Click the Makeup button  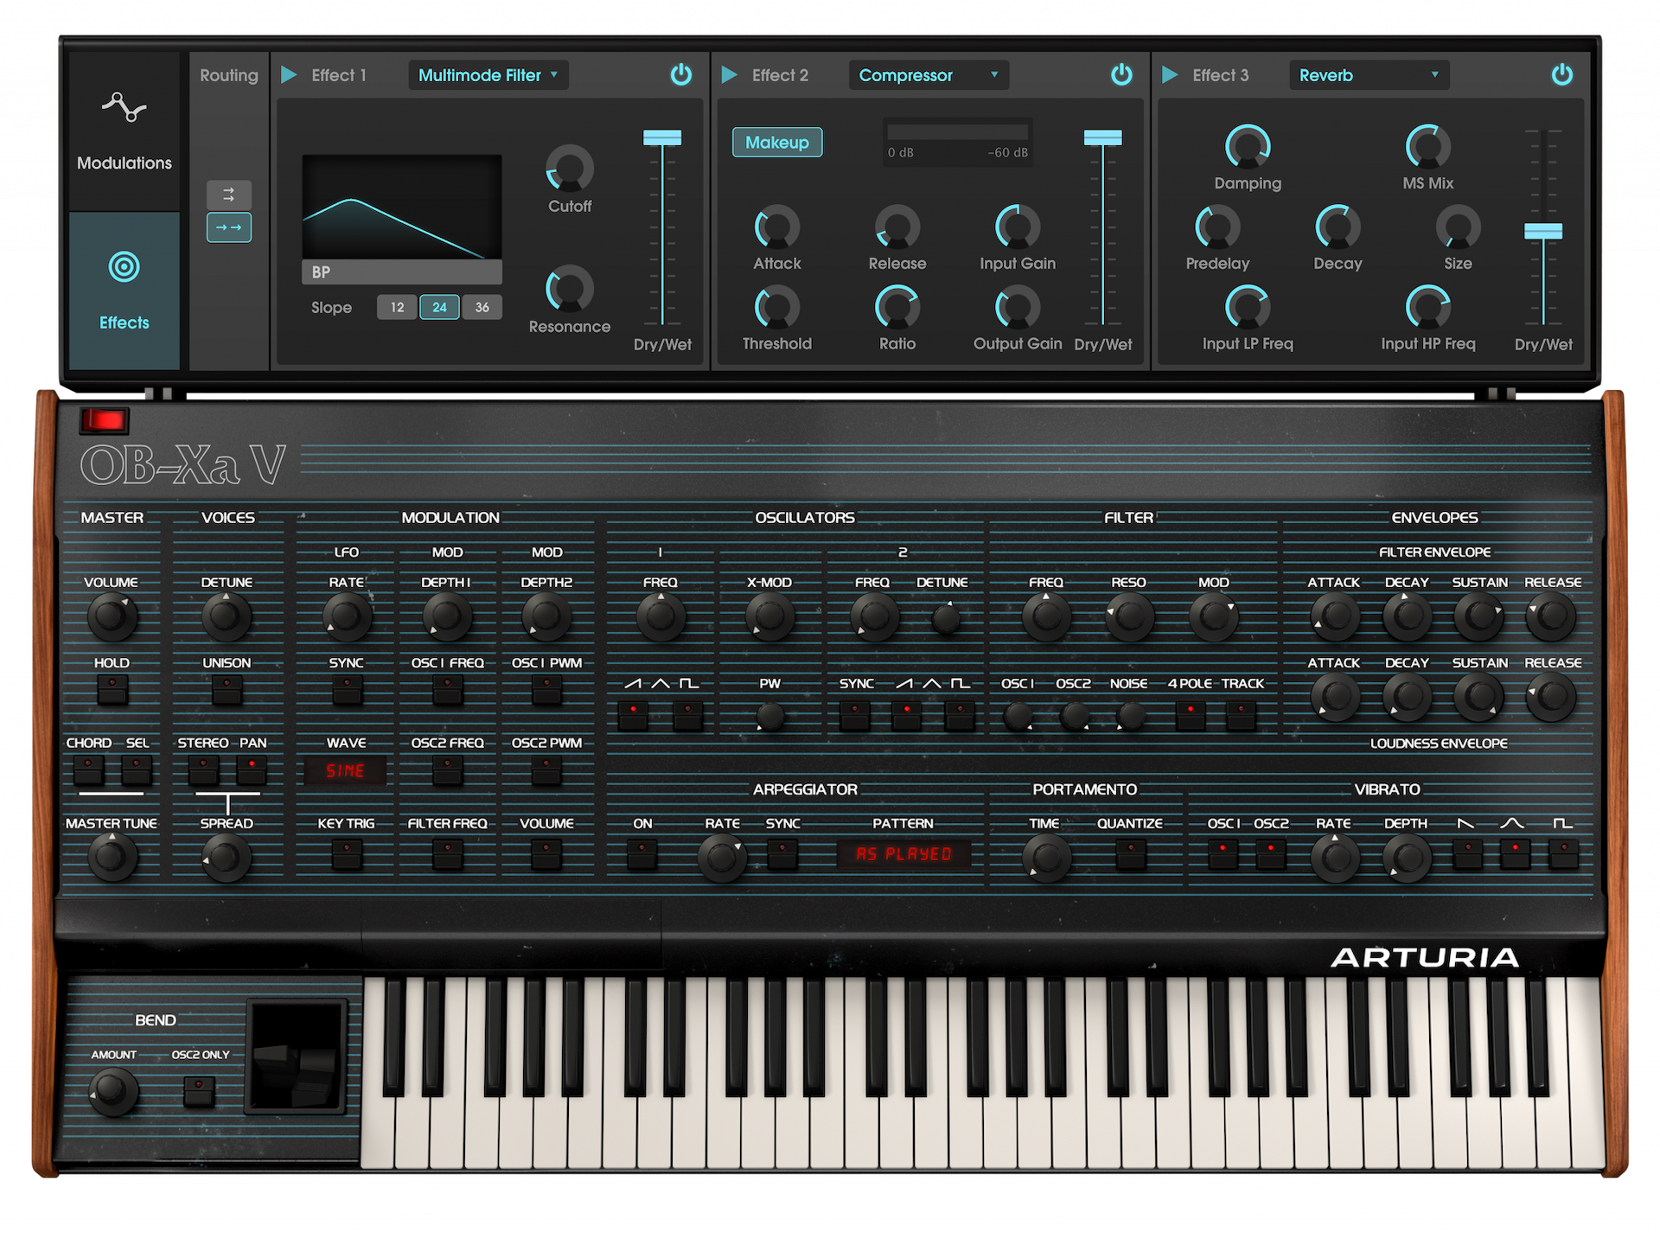pos(776,143)
